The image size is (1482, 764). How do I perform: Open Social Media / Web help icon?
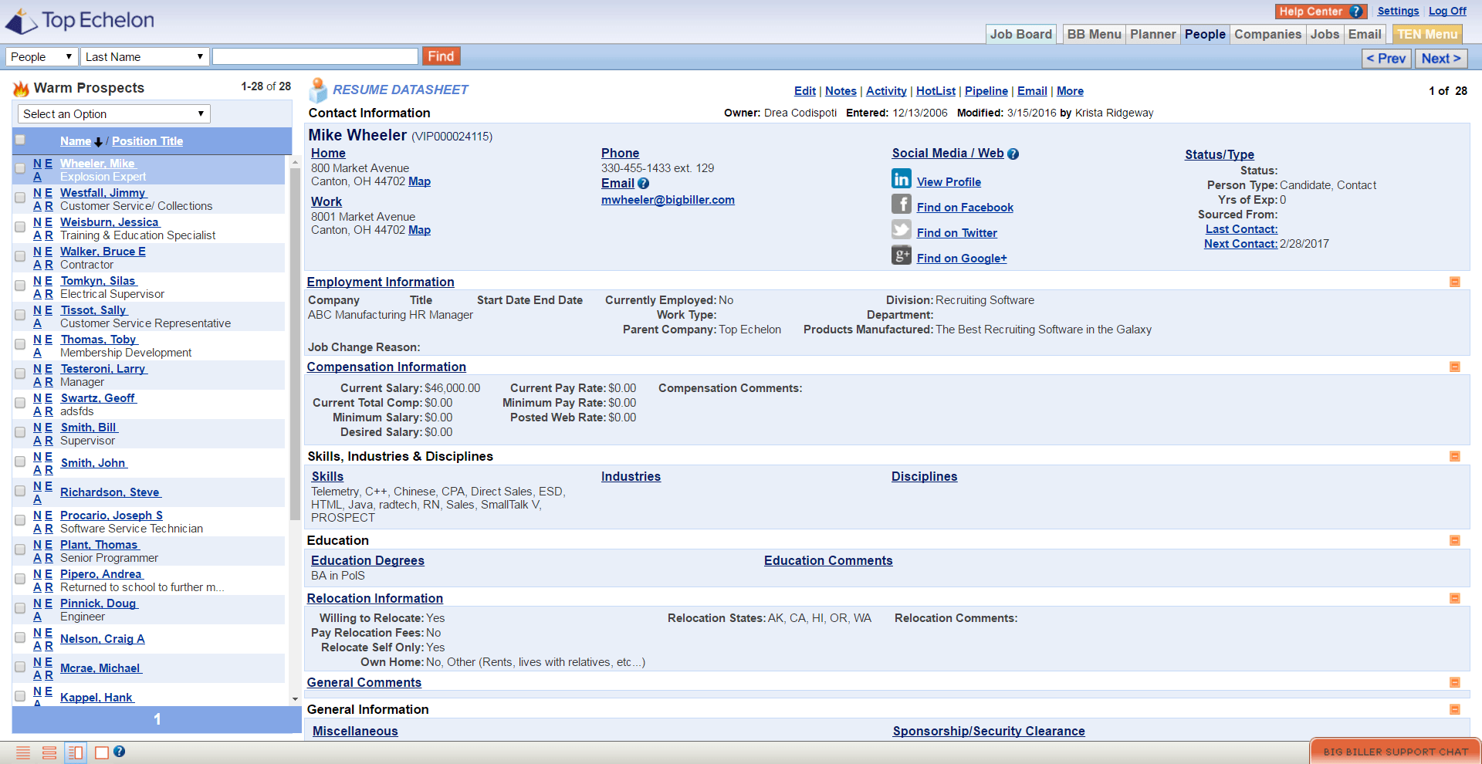(1013, 154)
